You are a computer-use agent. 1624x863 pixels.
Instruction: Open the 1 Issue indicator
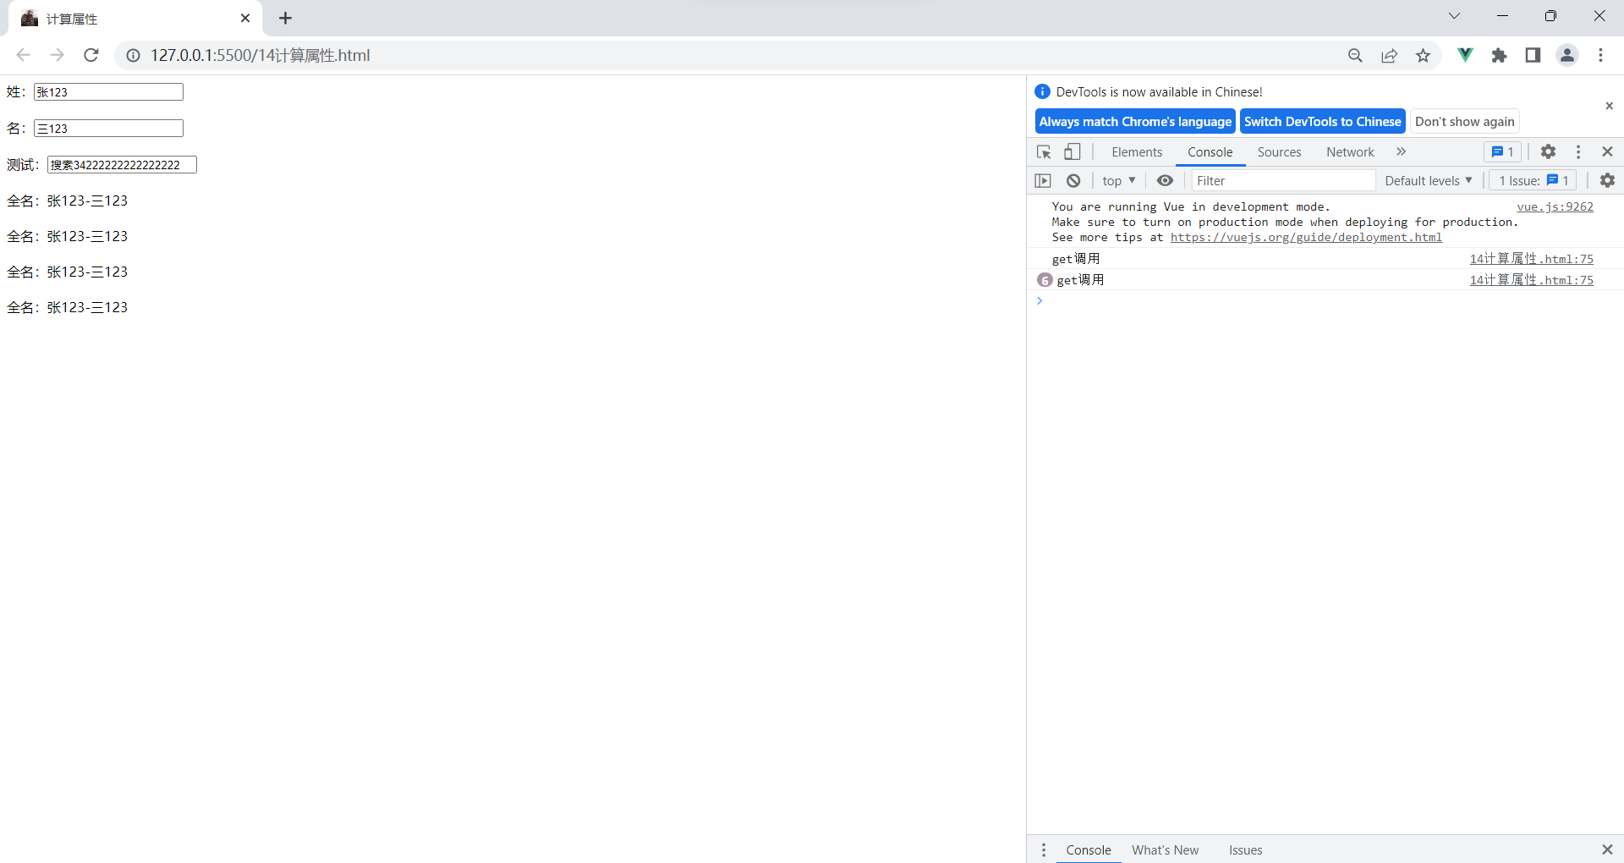pos(1533,180)
